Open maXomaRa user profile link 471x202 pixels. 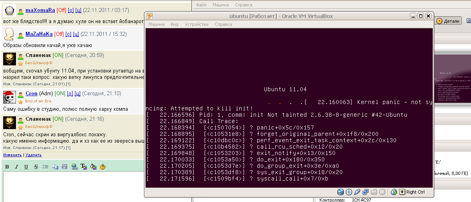[x=40, y=10]
